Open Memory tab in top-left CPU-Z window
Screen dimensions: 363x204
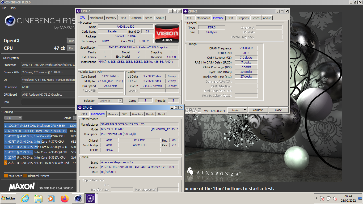[x=111, y=18]
